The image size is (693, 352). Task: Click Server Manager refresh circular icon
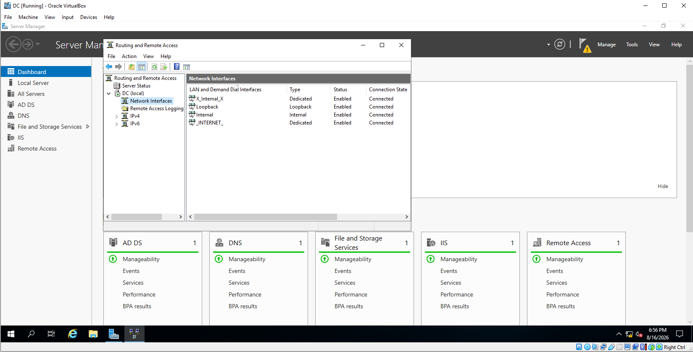coord(559,44)
